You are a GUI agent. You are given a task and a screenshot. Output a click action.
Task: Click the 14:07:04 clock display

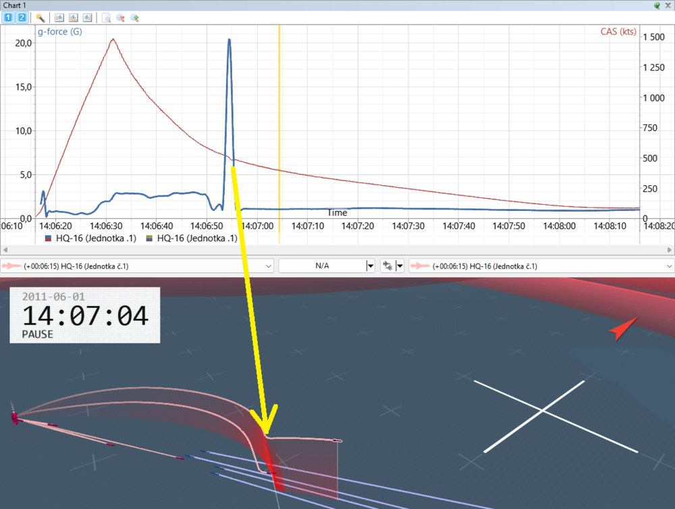[85, 316]
